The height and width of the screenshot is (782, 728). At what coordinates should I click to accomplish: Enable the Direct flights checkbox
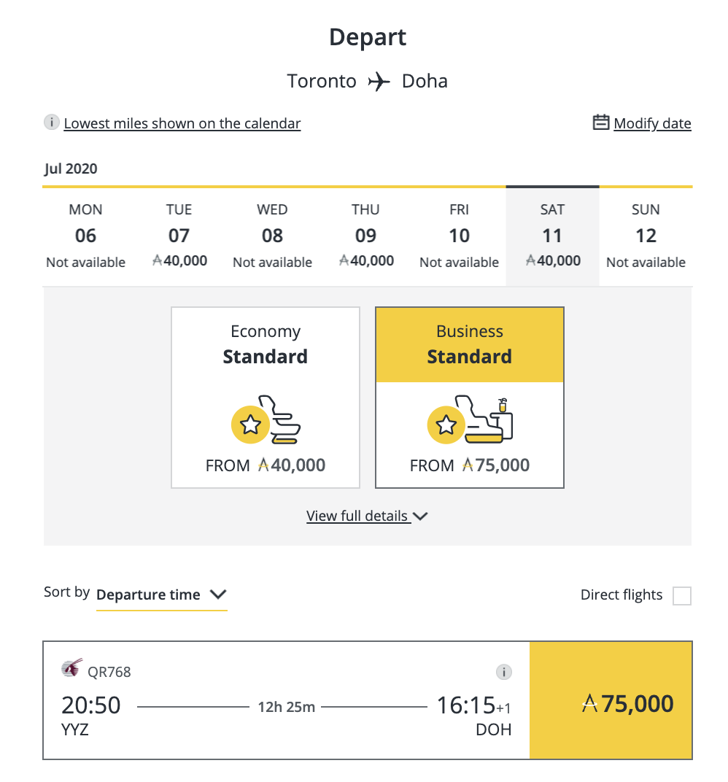pyautogui.click(x=681, y=596)
